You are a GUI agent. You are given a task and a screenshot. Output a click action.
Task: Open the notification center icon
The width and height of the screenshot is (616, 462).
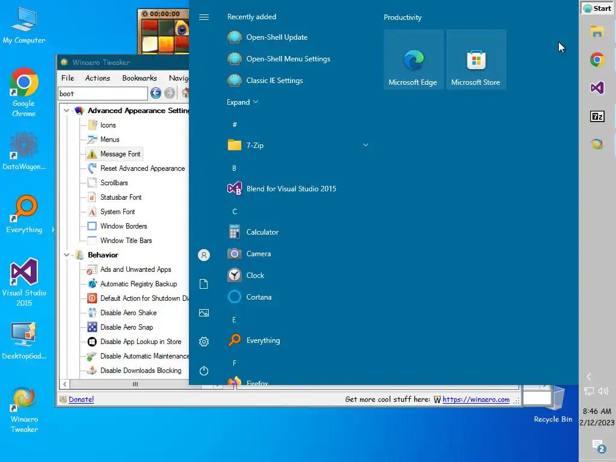pyautogui.click(x=599, y=446)
